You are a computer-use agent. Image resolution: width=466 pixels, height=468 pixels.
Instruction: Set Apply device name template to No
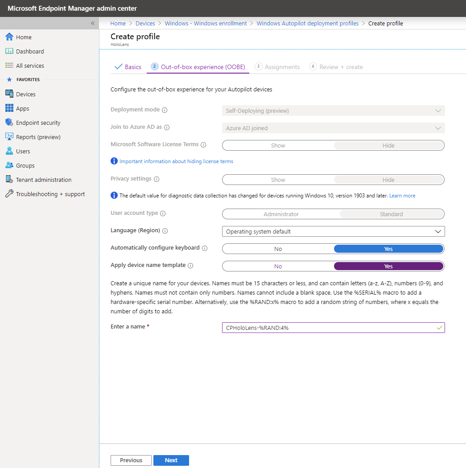277,266
